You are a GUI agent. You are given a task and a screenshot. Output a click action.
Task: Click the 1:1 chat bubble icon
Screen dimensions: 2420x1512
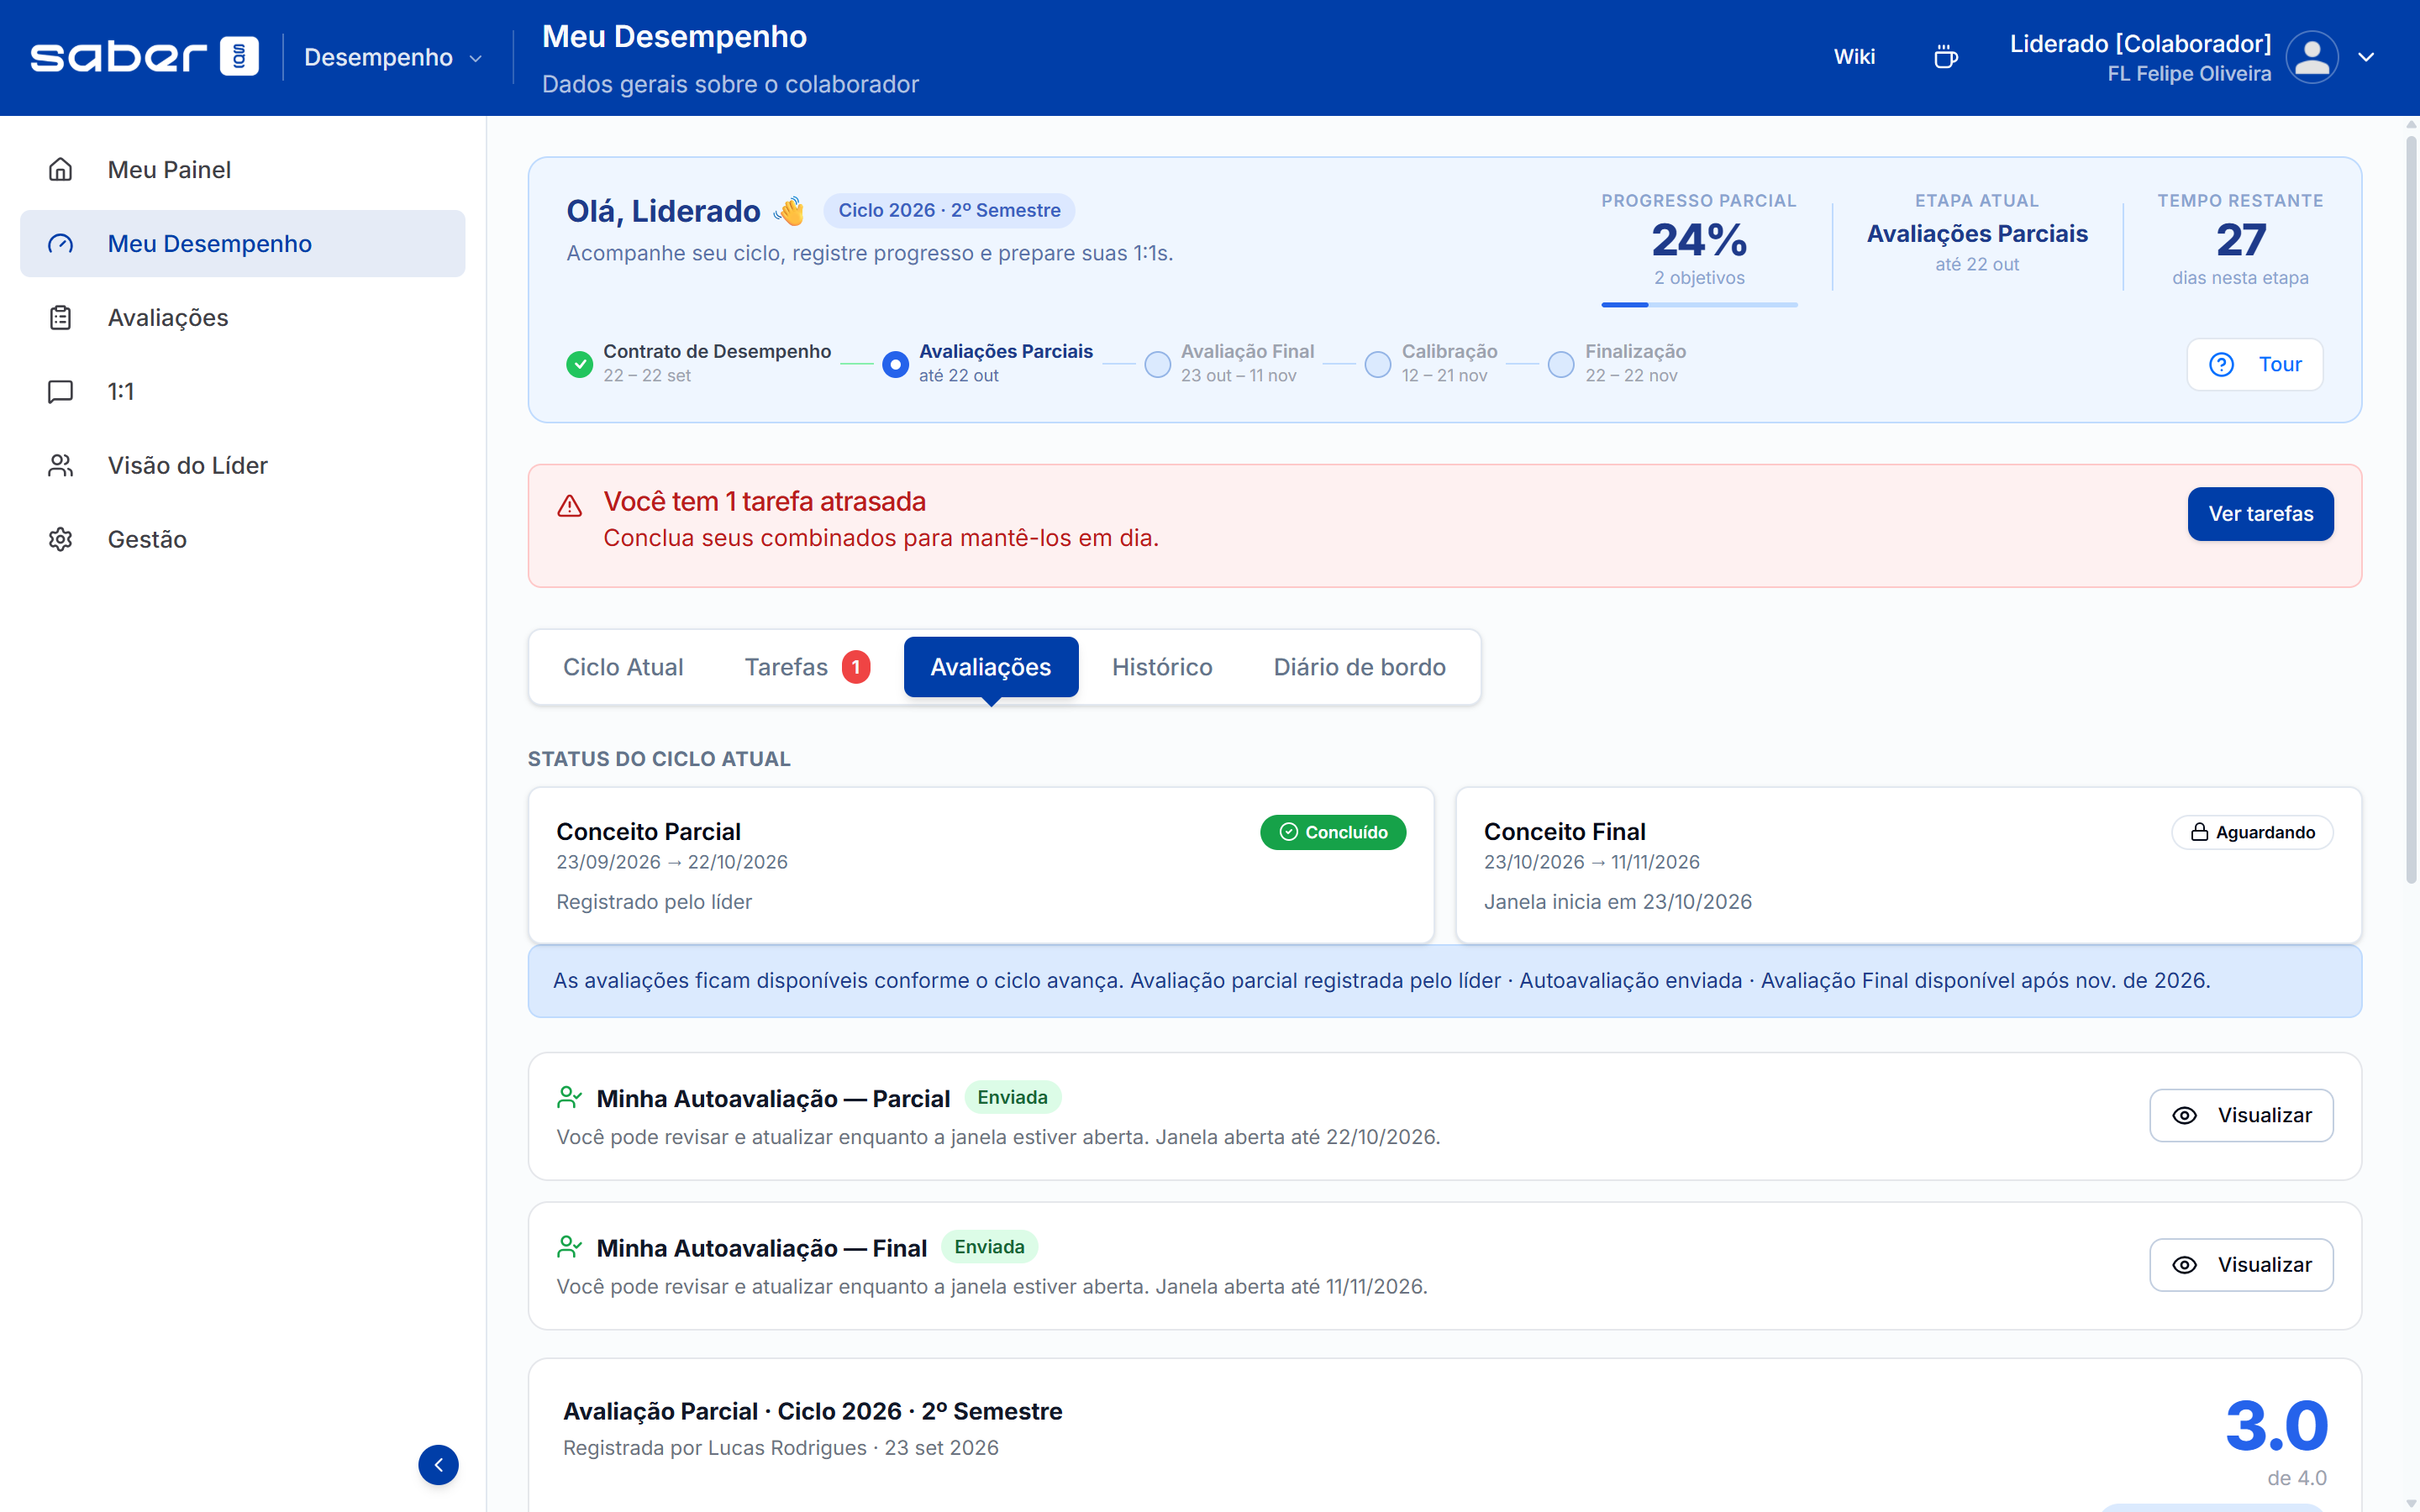pos(61,391)
